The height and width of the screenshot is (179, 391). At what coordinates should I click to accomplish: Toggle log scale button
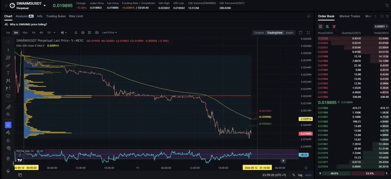pyautogui.click(x=300, y=175)
